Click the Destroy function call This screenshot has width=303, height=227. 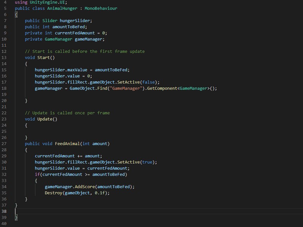[x=53, y=193]
